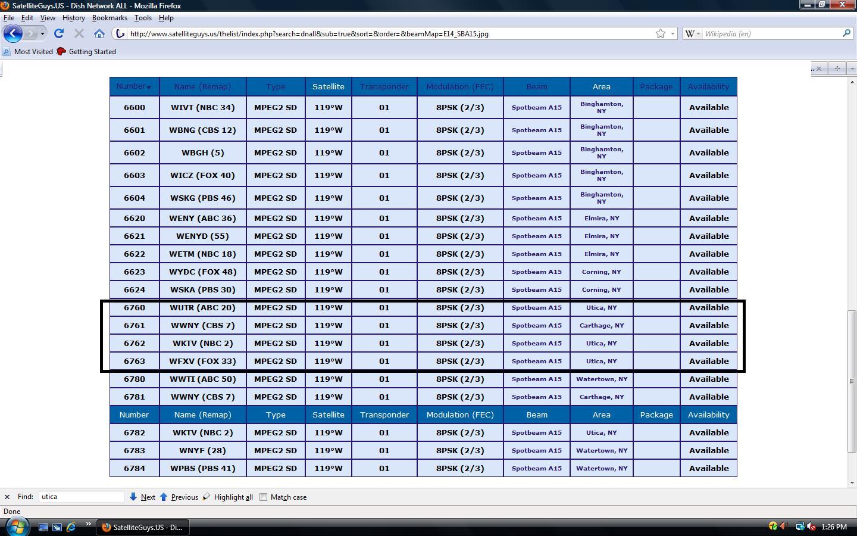This screenshot has width=857, height=536.
Task: Click the vertical scrollbar thumb
Action: point(852,381)
